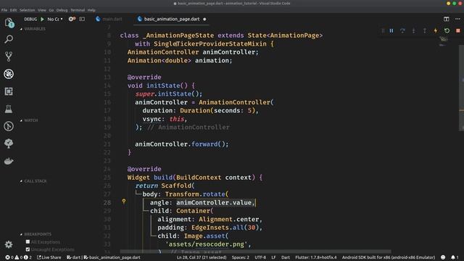Viewport: 464px width, 261px height.
Task: Open the Debug menu
Action: click(62, 10)
